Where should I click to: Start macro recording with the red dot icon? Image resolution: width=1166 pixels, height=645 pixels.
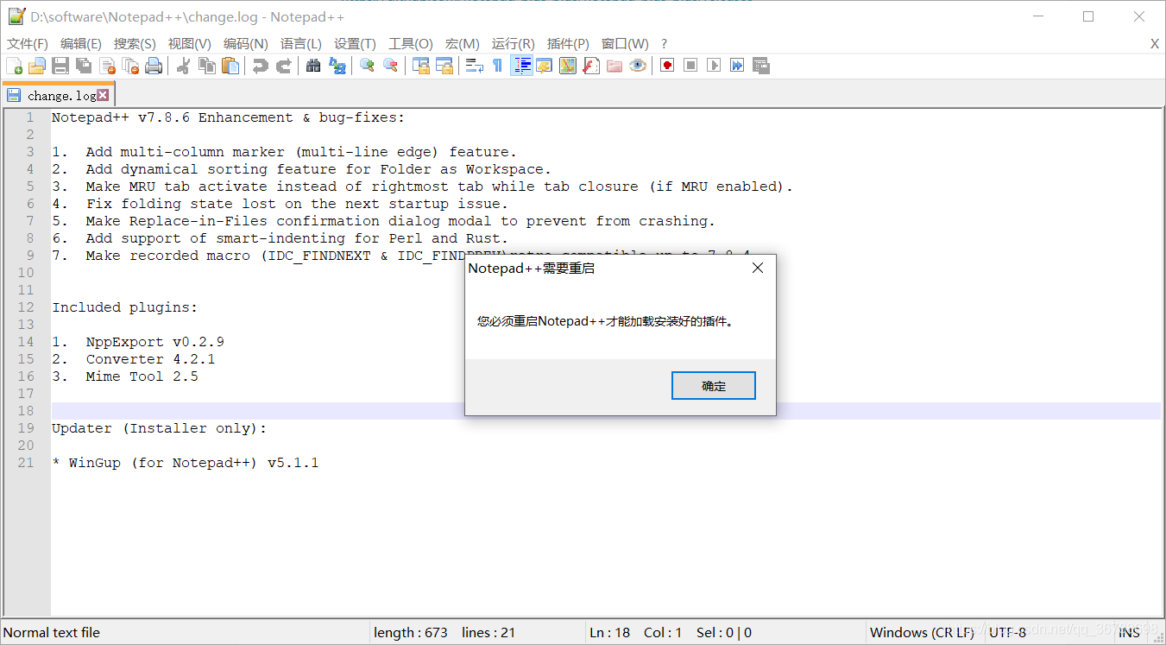point(666,66)
